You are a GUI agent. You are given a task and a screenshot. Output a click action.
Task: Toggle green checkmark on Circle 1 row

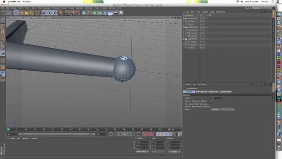[204, 21]
